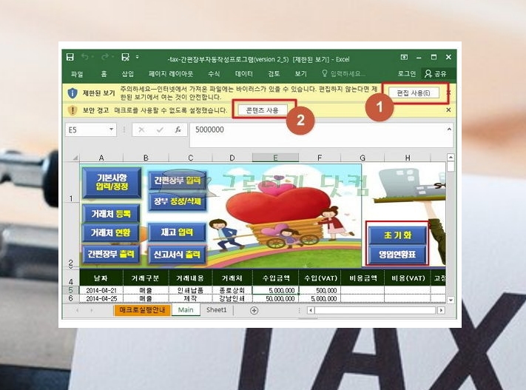The width and height of the screenshot is (526, 390).
Task: Open the Name Box dropdown arrow
Action: [111, 130]
